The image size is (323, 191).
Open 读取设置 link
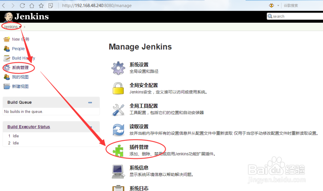(x=139, y=126)
